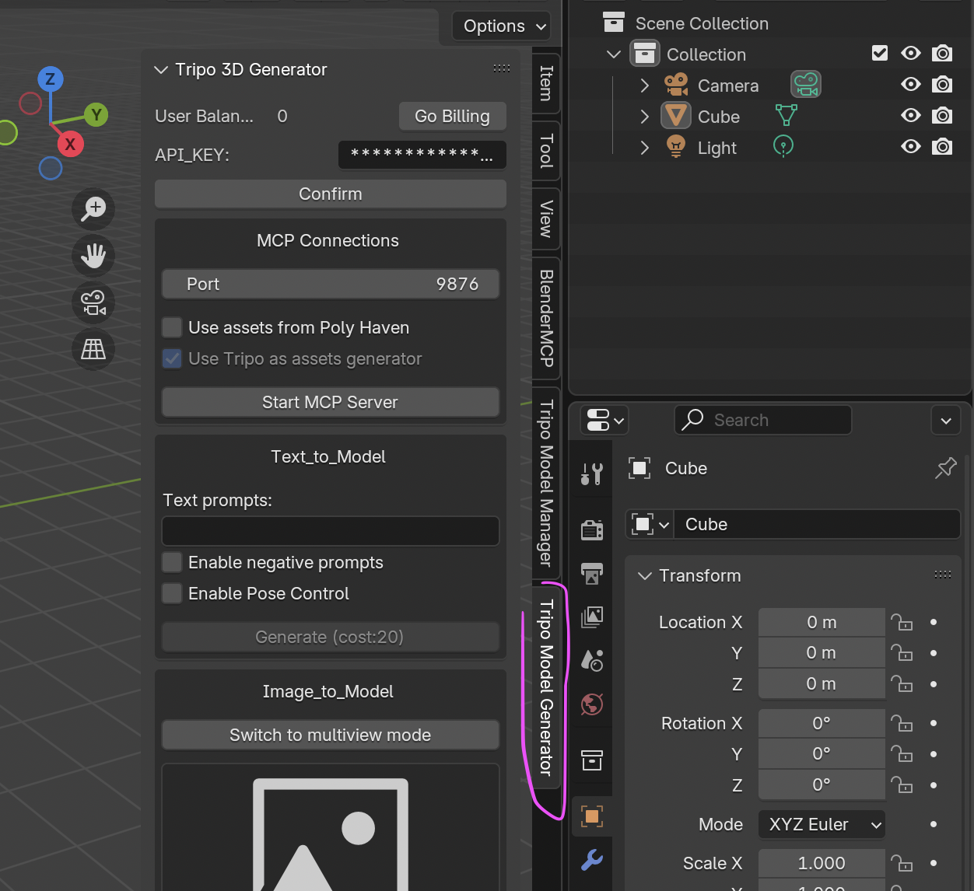Expand the Cube tree item
Image resolution: width=974 pixels, height=891 pixels.
click(644, 117)
